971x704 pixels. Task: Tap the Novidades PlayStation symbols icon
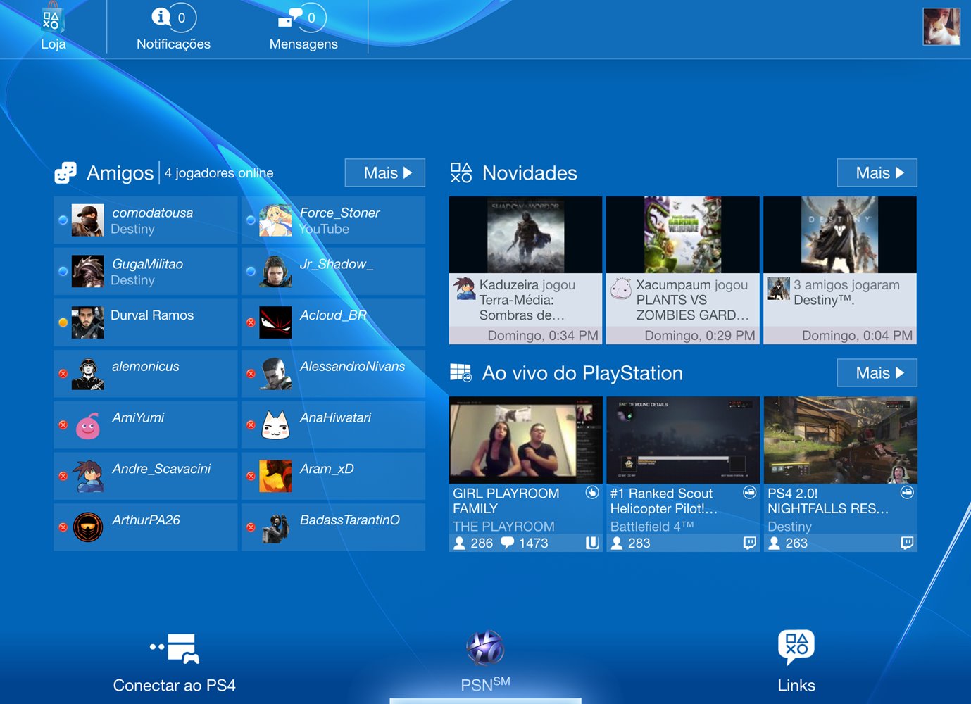(461, 172)
